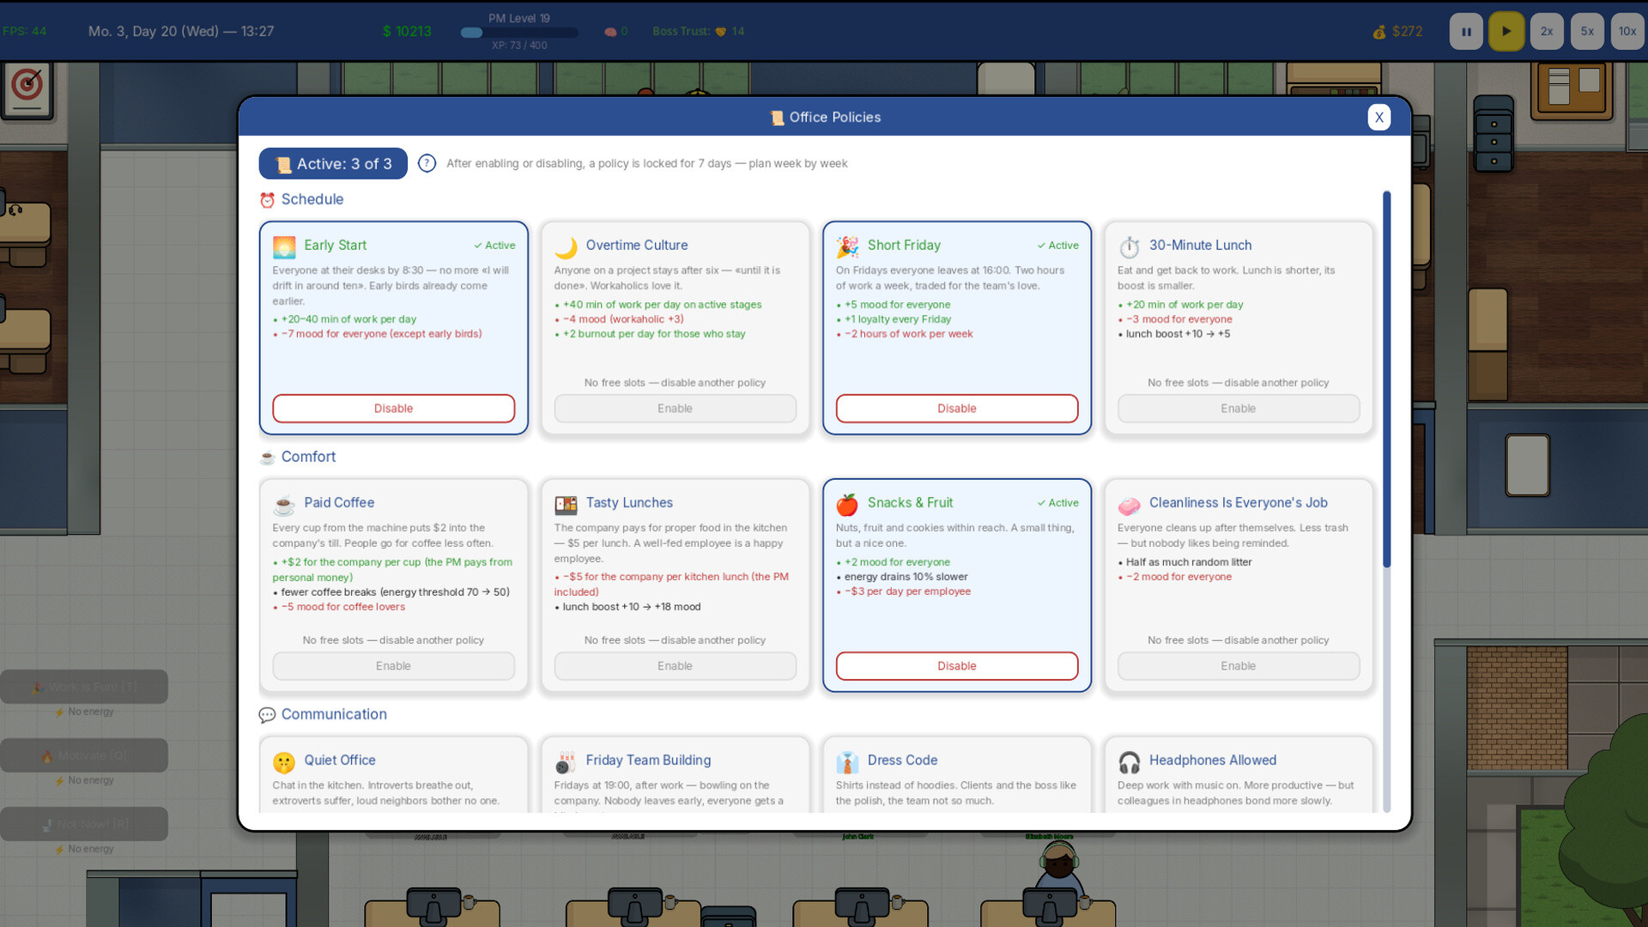
Task: Click the Tasty Lunches bento icon
Action: pyautogui.click(x=566, y=505)
